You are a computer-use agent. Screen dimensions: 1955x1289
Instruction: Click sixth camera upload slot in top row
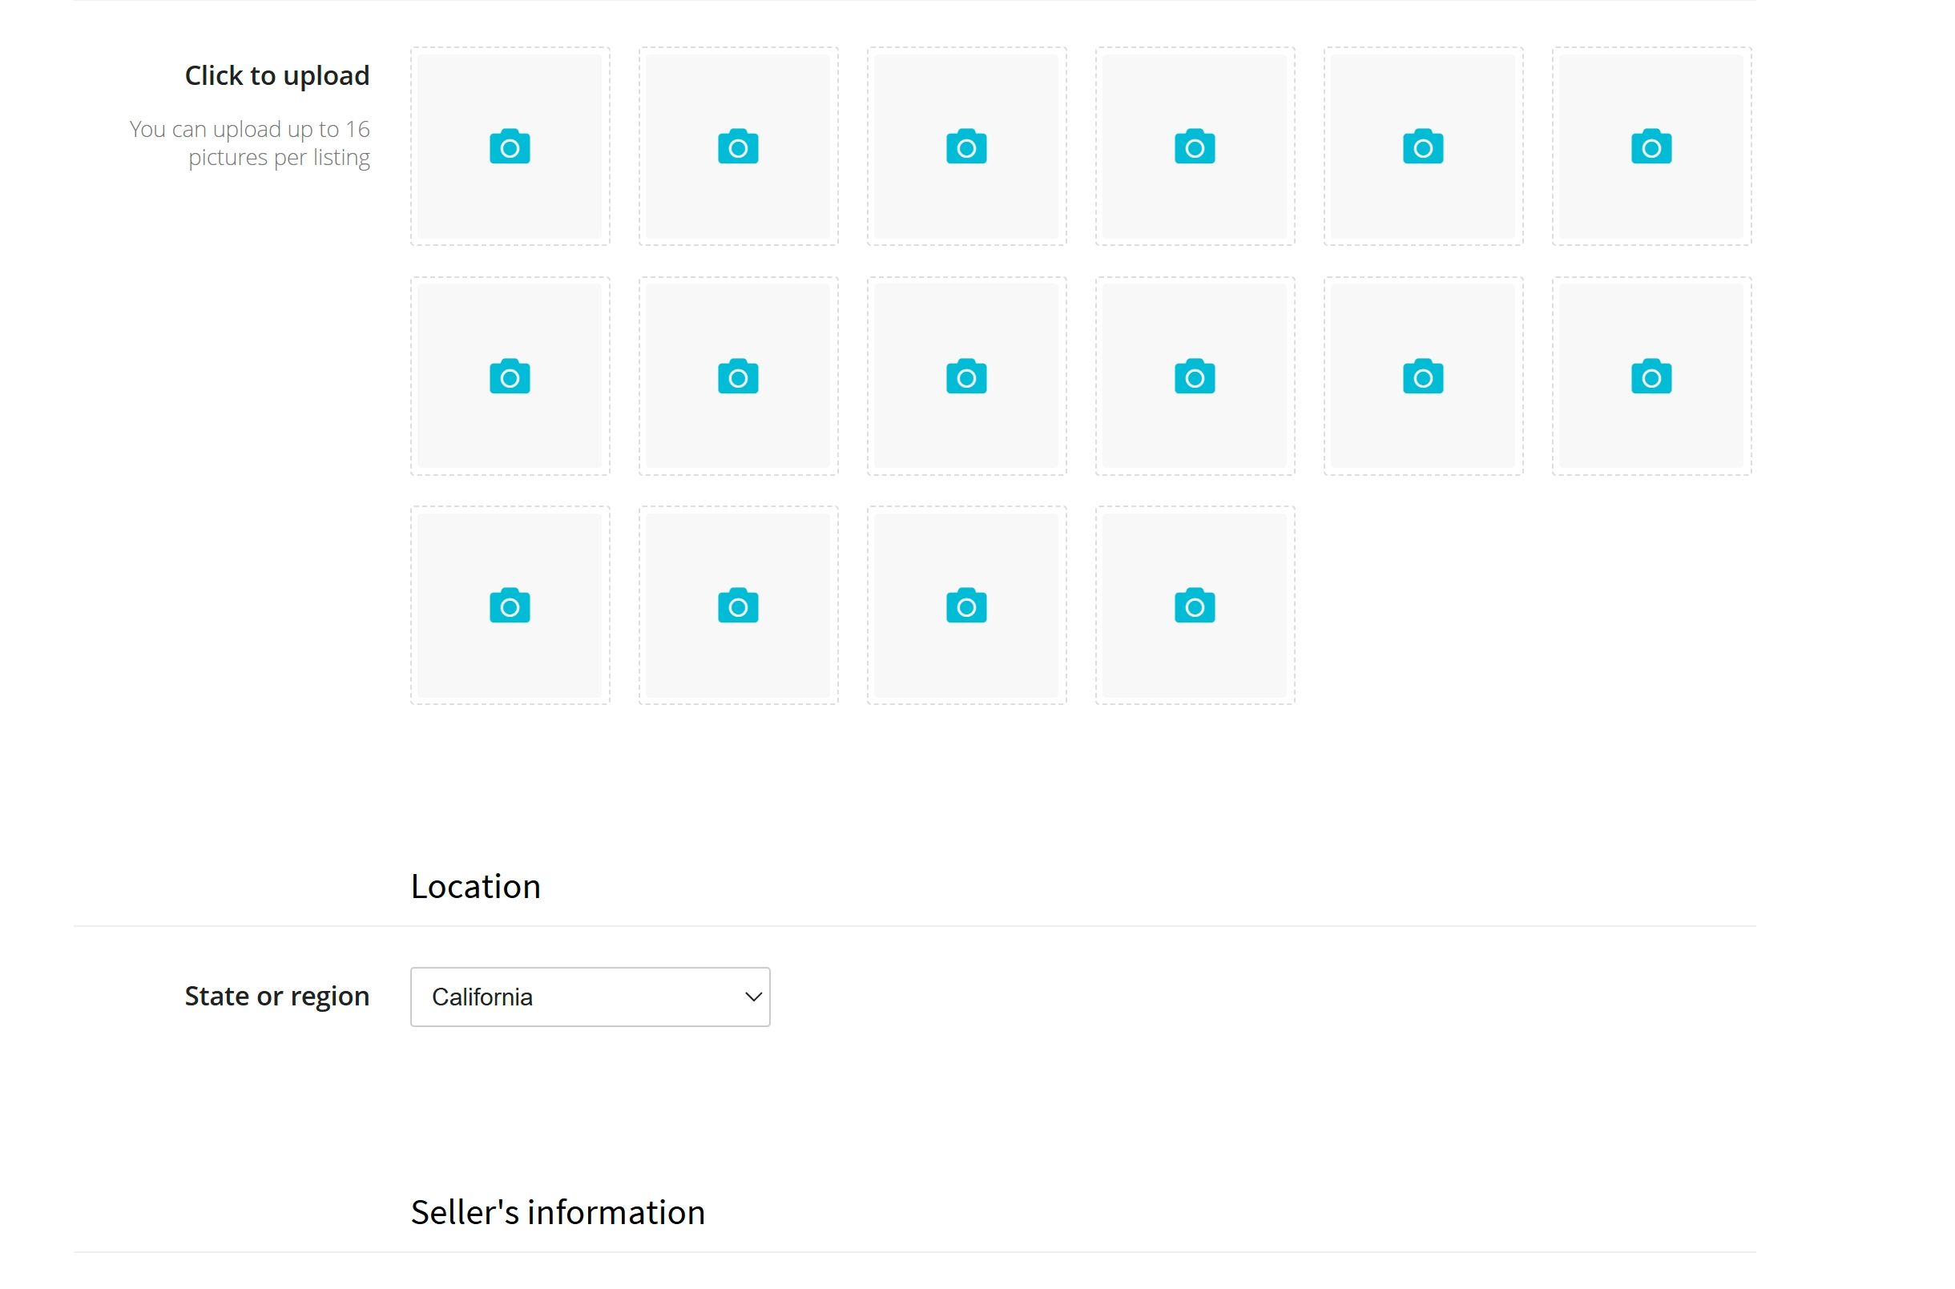(x=1651, y=147)
